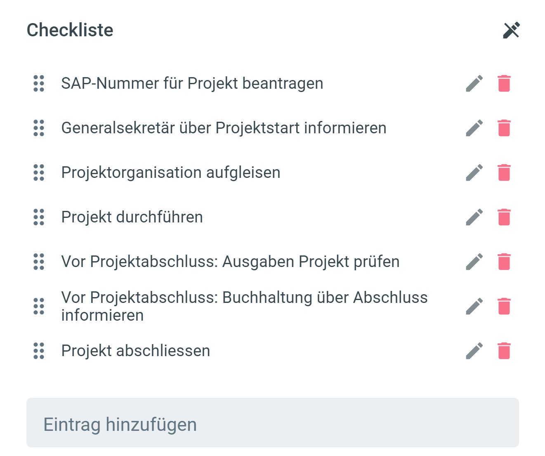
Task: Select drag handle next to 'Projekt abschliessen'
Action: click(39, 351)
